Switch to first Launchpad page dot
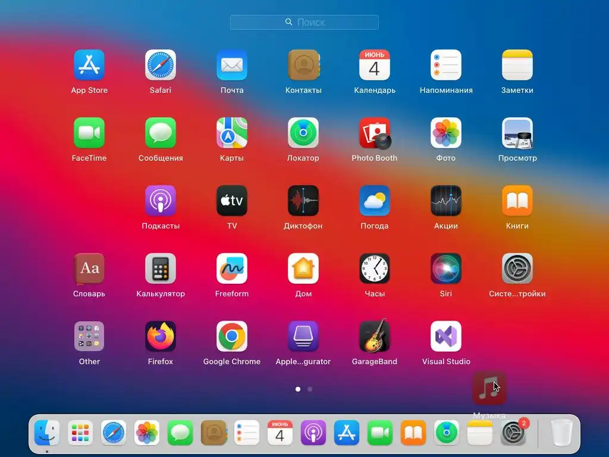 pos(298,389)
